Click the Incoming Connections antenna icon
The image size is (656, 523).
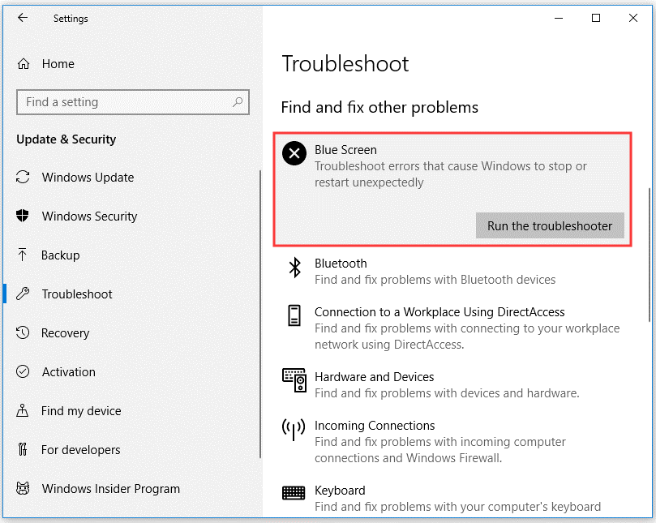[x=294, y=429]
